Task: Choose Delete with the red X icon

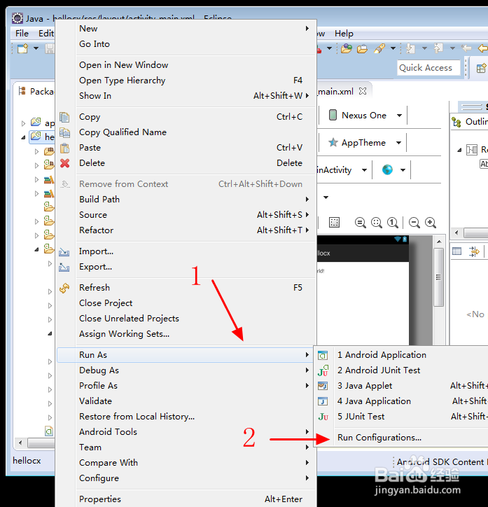Action: [x=186, y=163]
